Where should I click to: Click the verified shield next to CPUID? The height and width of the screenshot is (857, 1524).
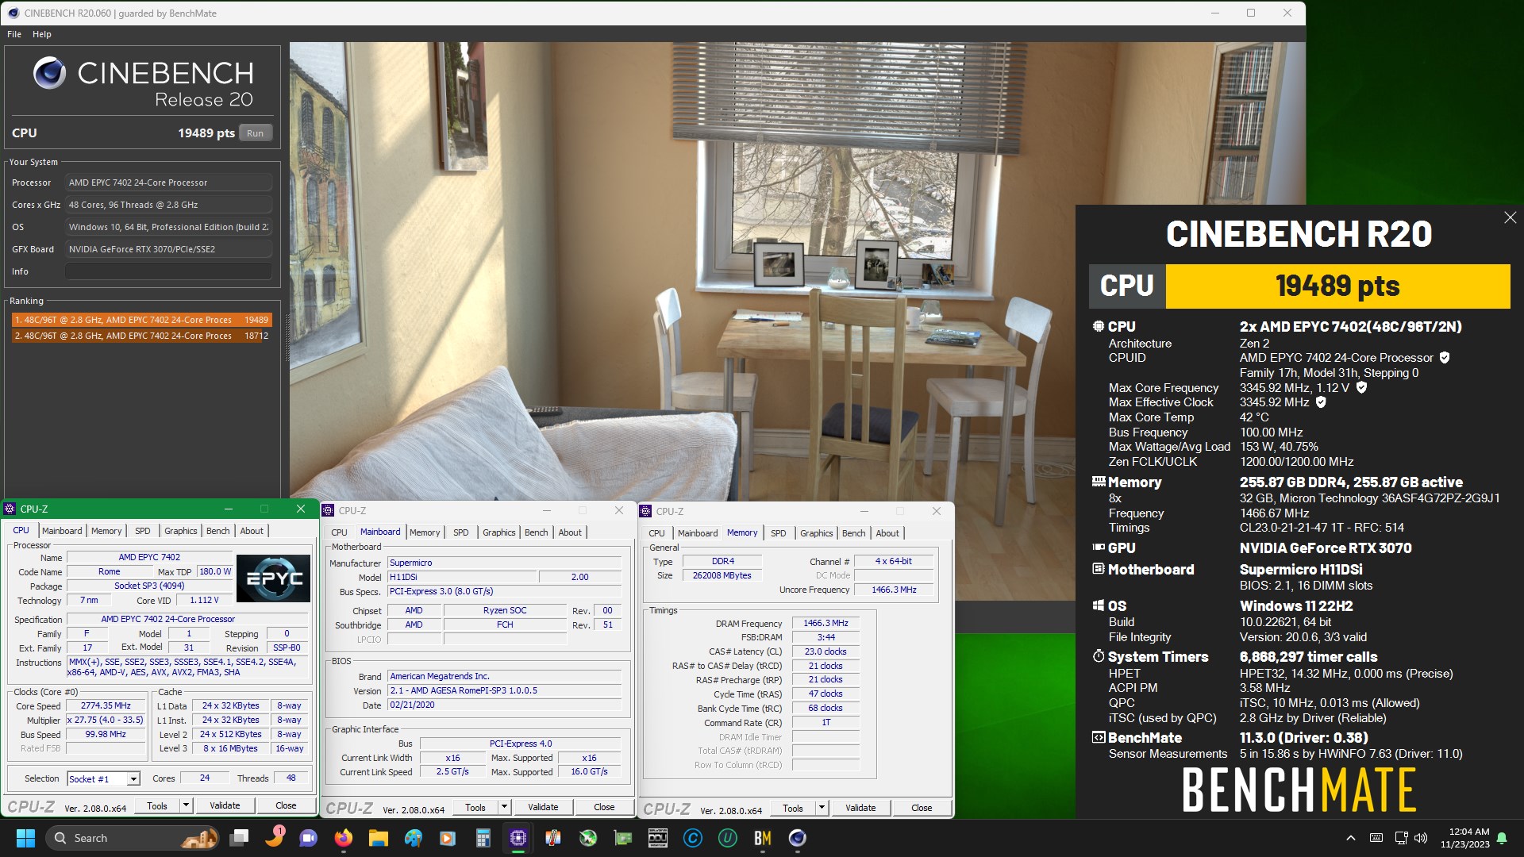click(1445, 358)
